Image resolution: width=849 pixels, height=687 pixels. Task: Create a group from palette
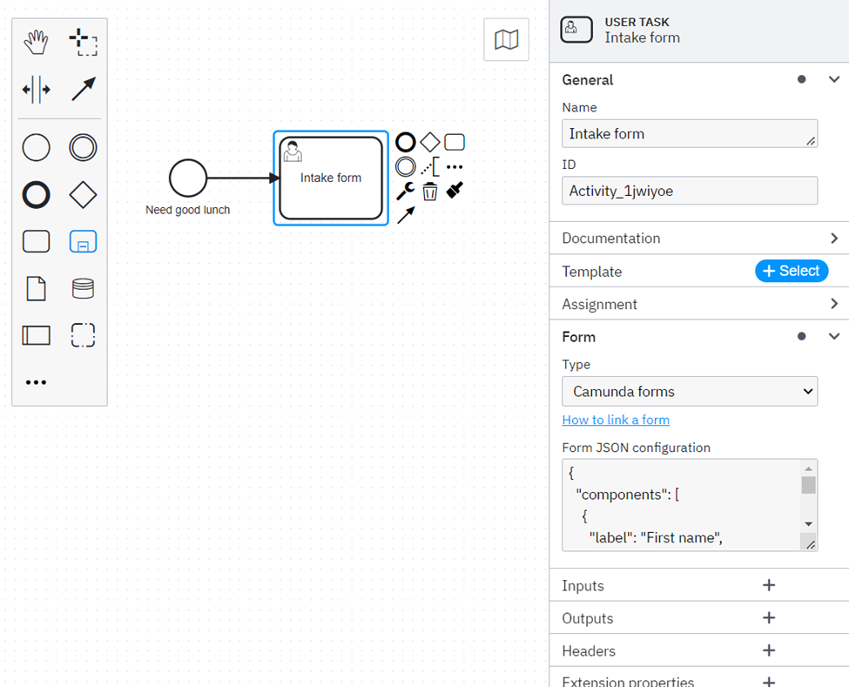(83, 335)
